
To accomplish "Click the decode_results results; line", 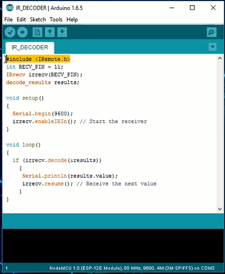I will coord(43,82).
